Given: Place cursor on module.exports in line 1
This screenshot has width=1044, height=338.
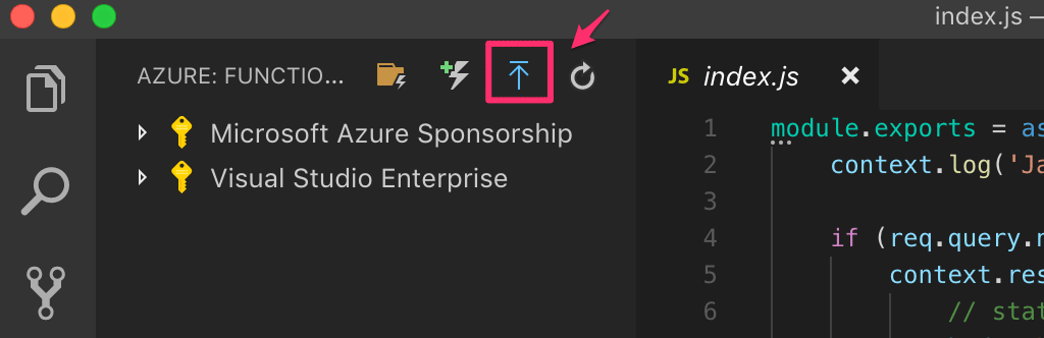Looking at the screenshot, I should (873, 129).
